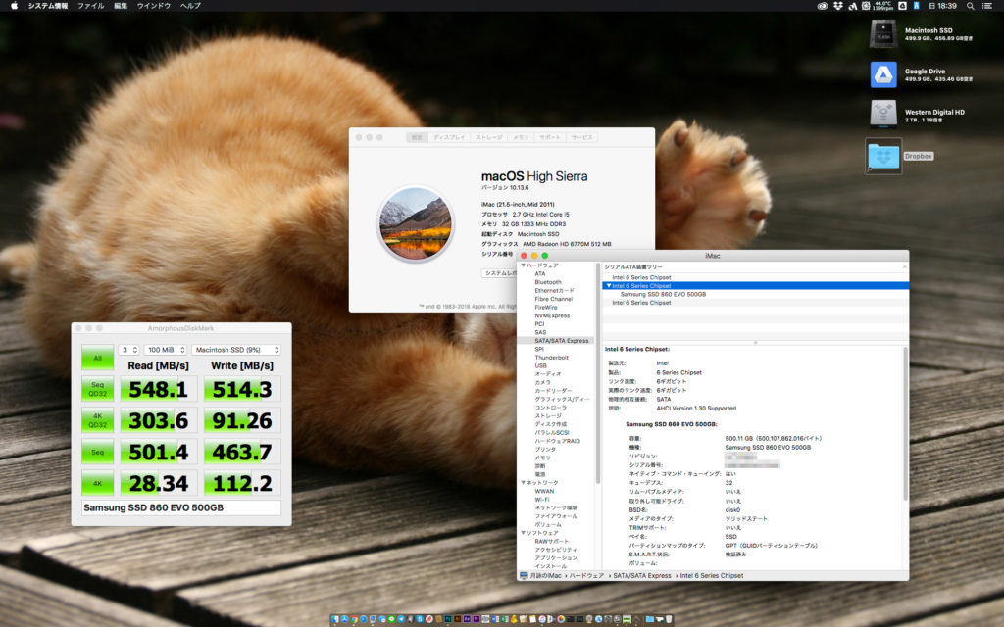Open the ファイル menu

click(91, 6)
